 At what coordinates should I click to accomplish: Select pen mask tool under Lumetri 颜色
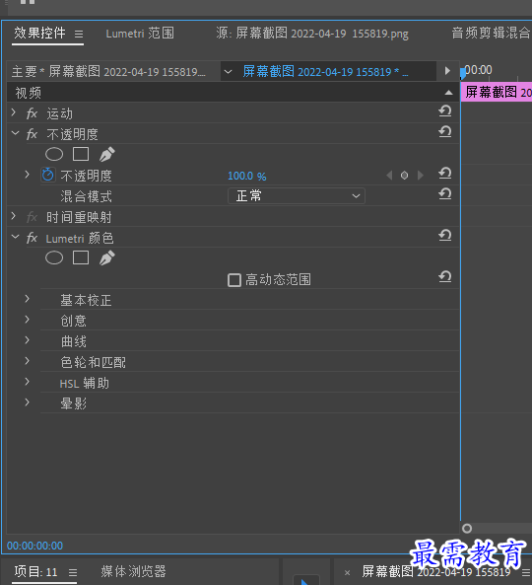tap(107, 257)
